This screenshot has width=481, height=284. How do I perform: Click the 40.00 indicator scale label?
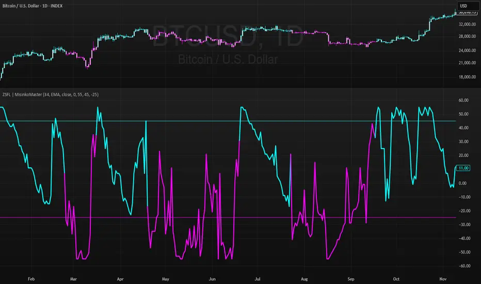(463, 128)
